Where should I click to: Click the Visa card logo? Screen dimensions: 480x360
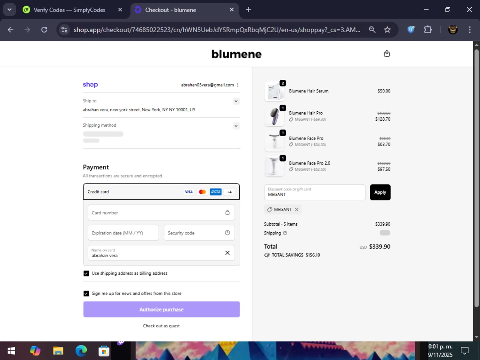[189, 192]
